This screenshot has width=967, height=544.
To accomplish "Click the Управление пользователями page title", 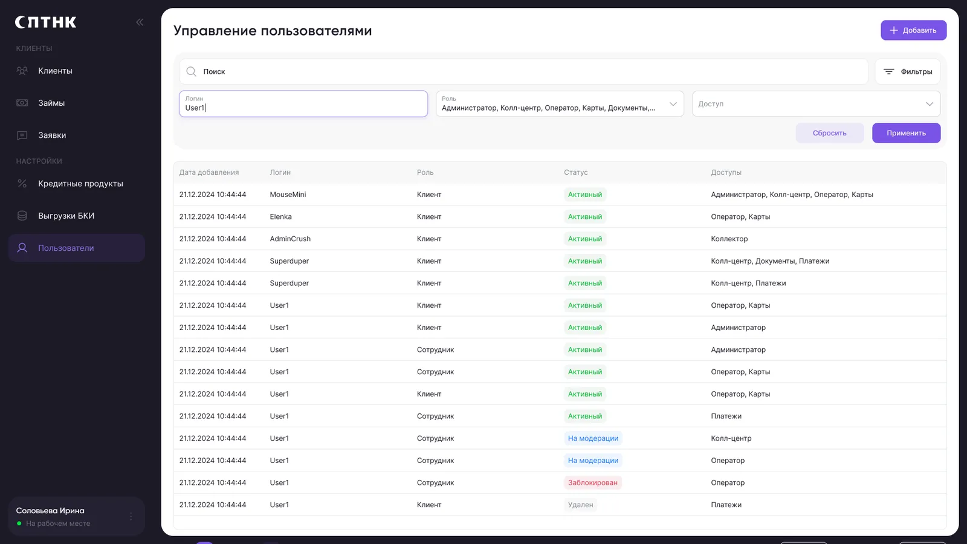I will pos(273,31).
